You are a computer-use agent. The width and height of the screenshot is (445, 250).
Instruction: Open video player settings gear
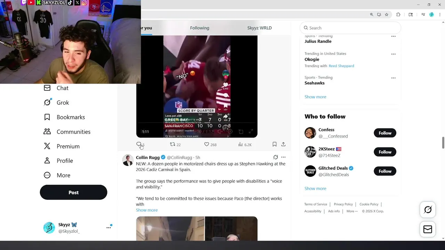[230, 132]
